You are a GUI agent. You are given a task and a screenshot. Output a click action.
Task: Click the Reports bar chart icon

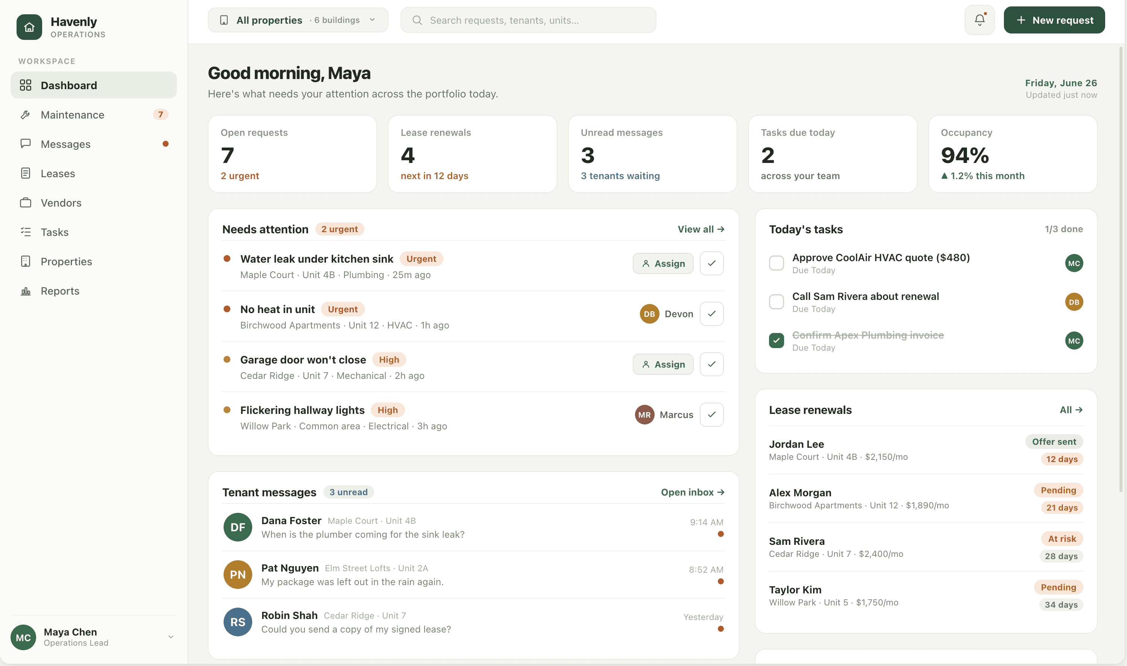tap(26, 291)
